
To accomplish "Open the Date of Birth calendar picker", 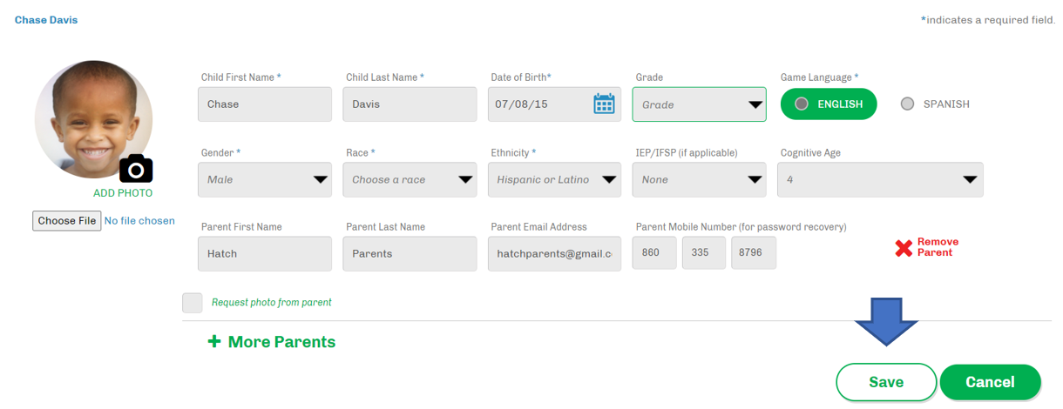I will tap(604, 104).
